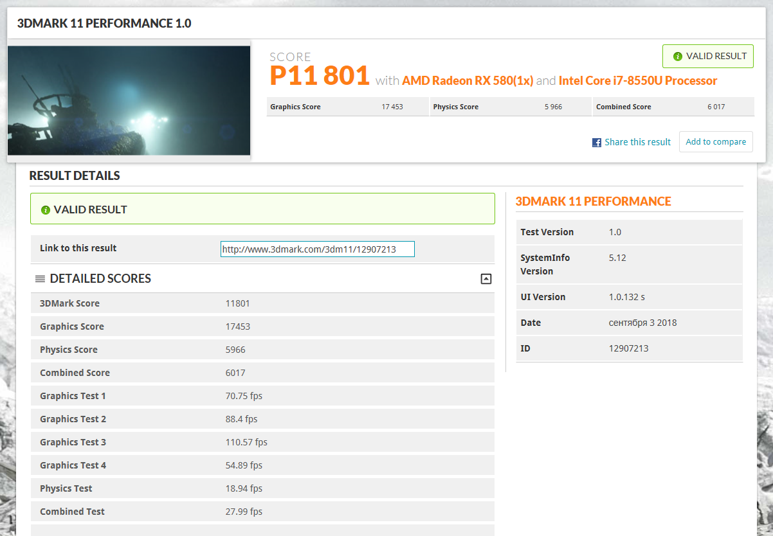Click the Physics Score cell in the summary bar
773x536 pixels.
pos(510,107)
